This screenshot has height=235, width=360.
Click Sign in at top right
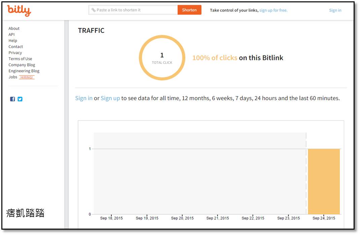click(335, 10)
